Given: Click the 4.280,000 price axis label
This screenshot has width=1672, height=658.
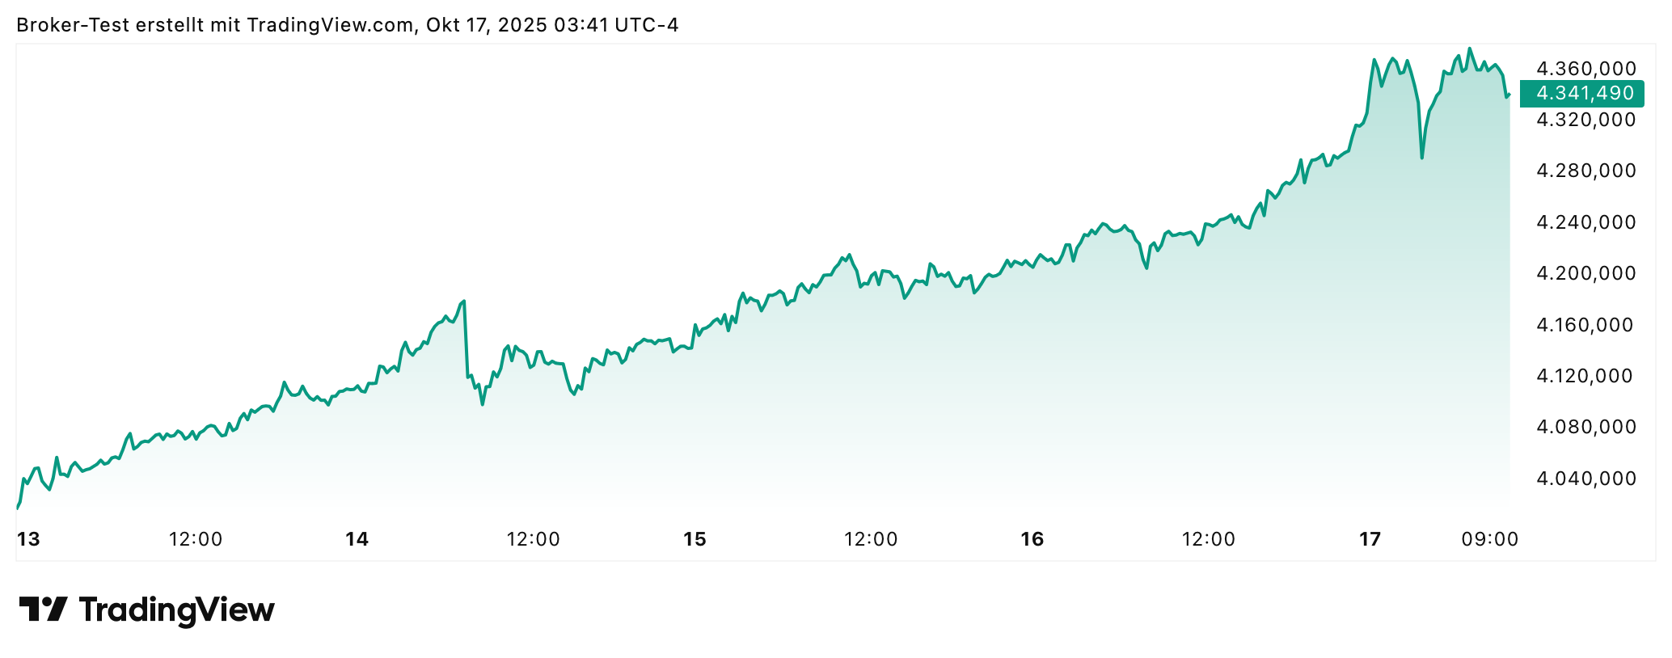Looking at the screenshot, I should click(1585, 171).
